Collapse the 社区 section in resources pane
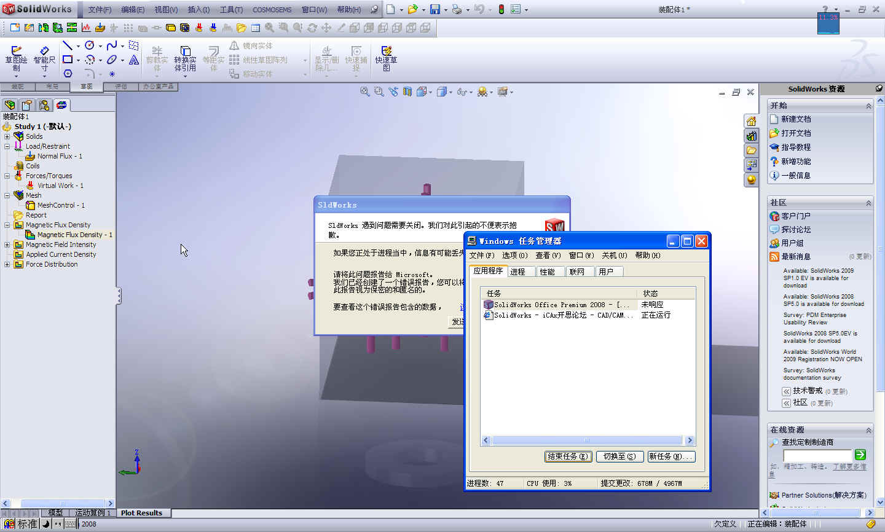This screenshot has height=532, width=885. point(868,203)
